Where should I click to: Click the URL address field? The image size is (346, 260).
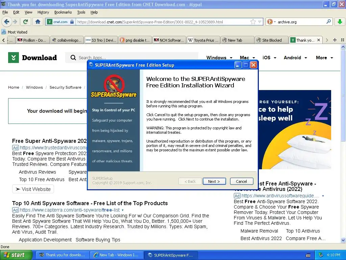pyautogui.click(x=163, y=22)
